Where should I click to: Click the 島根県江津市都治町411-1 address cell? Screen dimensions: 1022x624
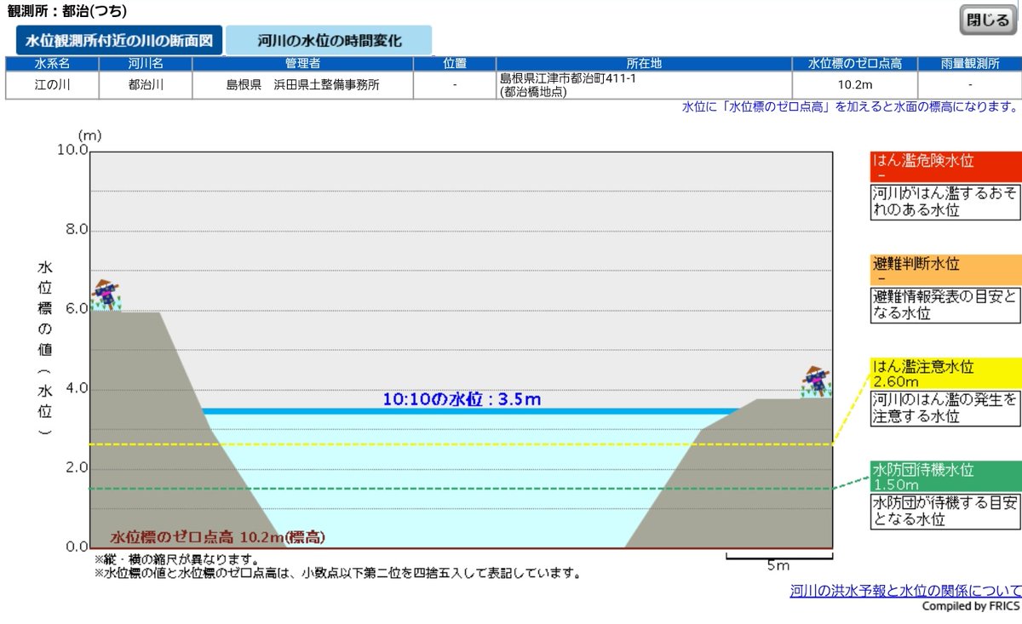[x=644, y=85]
